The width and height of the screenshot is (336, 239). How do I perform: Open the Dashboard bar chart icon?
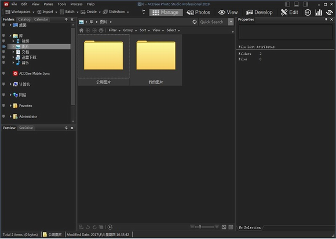pyautogui.click(x=319, y=12)
